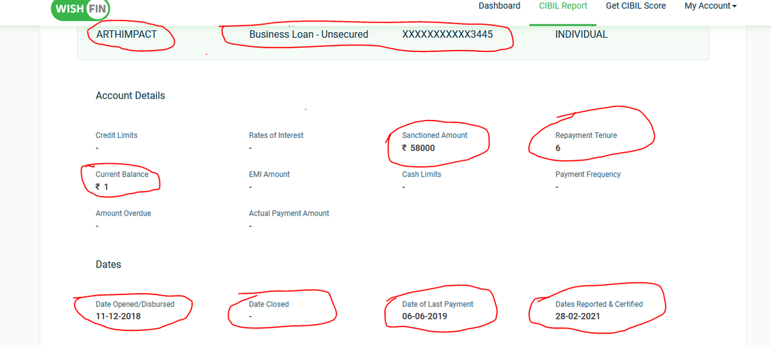The height and width of the screenshot is (347, 771).
Task: Select the date 06-06-2019
Action: [x=425, y=317]
